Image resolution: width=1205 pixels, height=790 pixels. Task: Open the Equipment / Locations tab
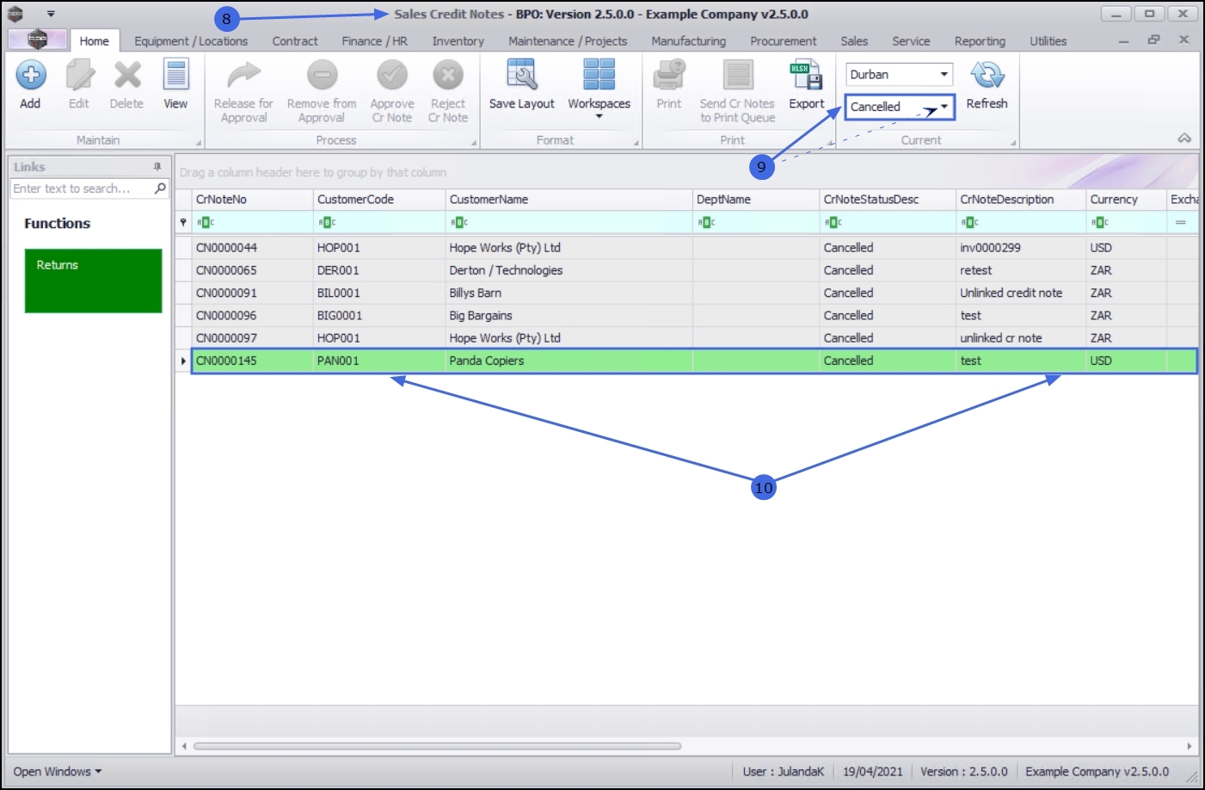191,41
